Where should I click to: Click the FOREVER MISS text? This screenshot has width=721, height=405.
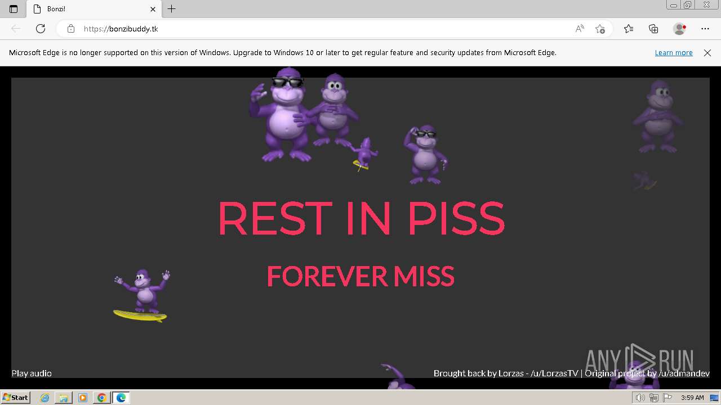click(360, 276)
